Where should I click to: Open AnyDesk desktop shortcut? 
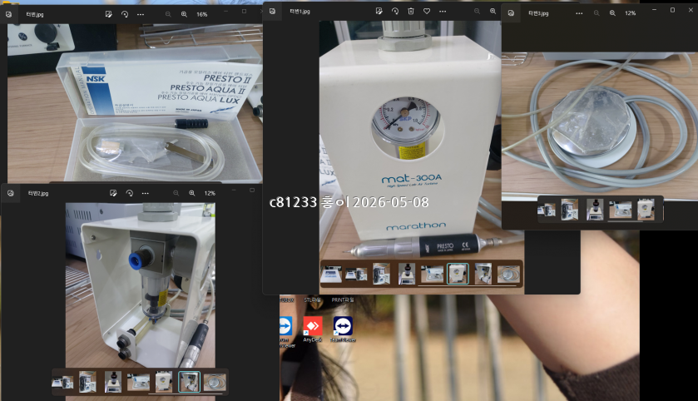point(313,329)
